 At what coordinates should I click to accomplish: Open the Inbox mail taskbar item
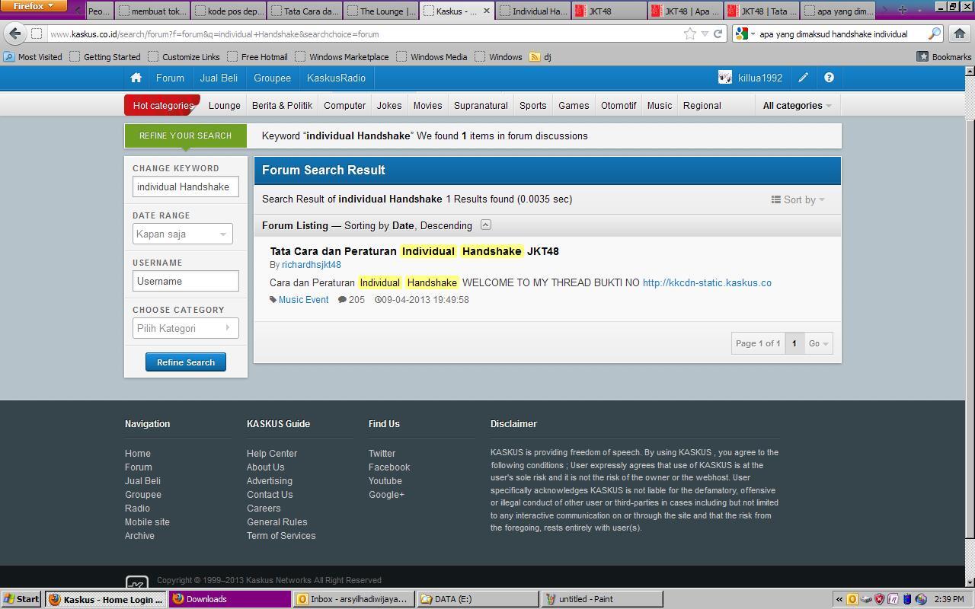tap(354, 599)
